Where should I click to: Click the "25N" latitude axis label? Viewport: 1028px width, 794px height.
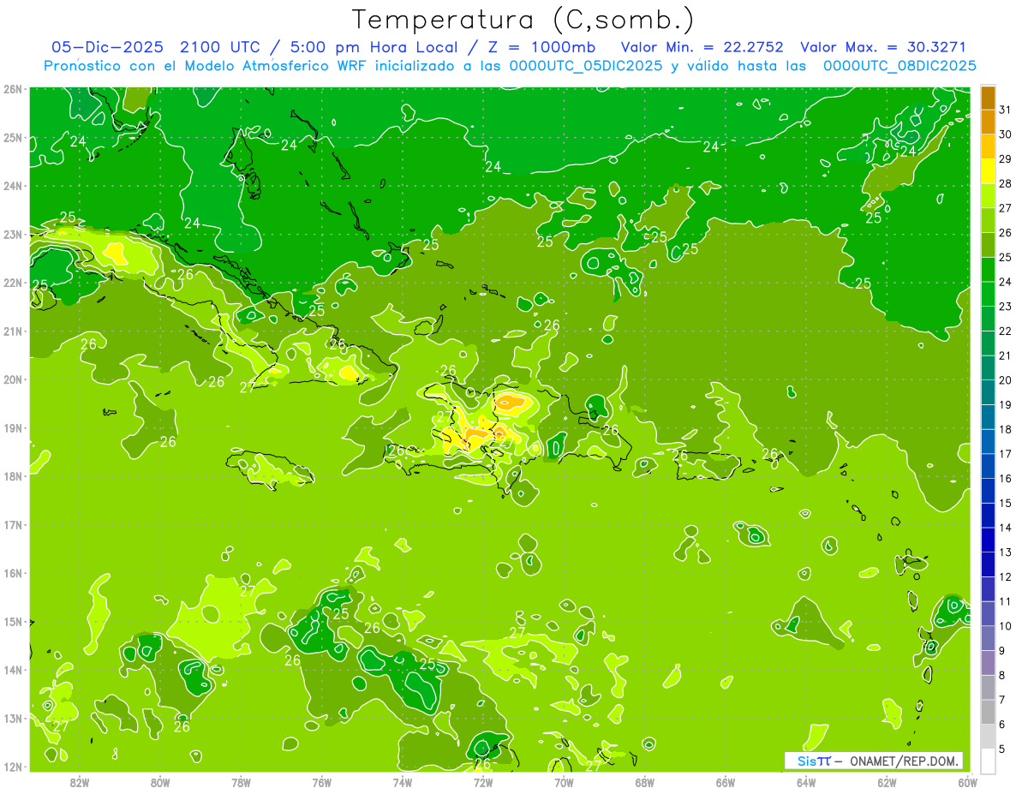13,138
